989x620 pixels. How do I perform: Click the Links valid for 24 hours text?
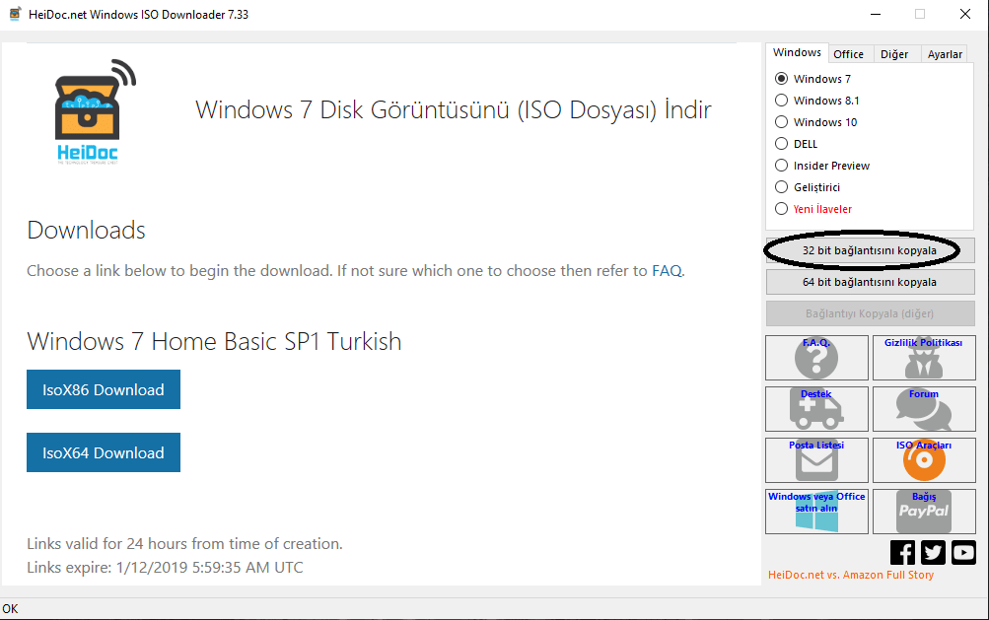point(184,544)
